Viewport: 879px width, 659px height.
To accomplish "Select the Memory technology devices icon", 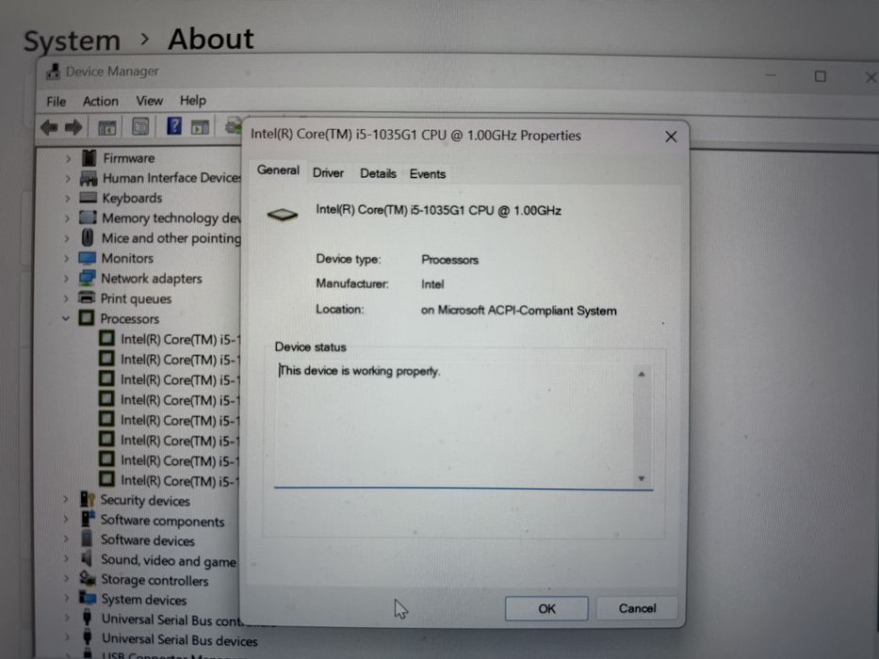I will (88, 217).
